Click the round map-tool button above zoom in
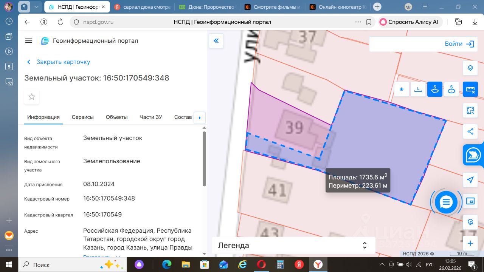This screenshot has height=272, width=484. coord(470,222)
